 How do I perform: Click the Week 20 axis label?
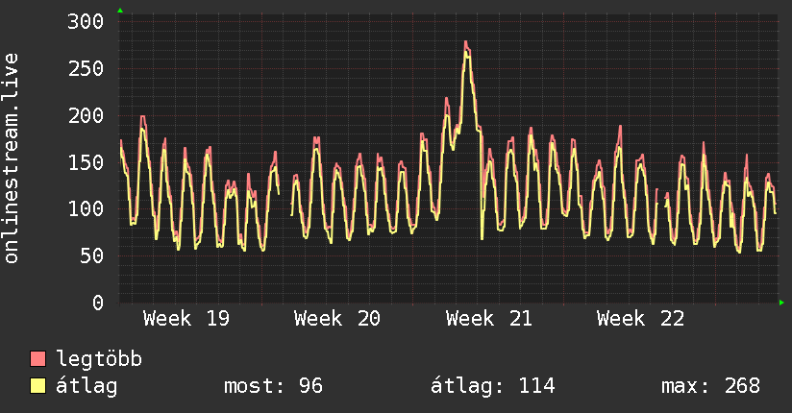coord(337,319)
